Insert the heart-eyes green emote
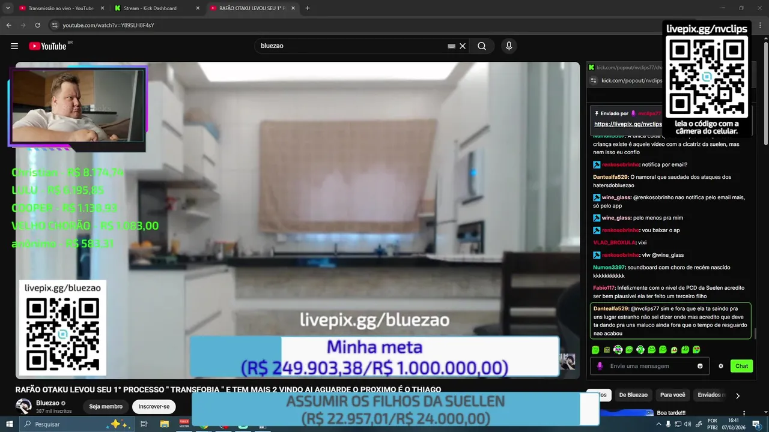Image resolution: width=769 pixels, height=432 pixels. [x=696, y=350]
